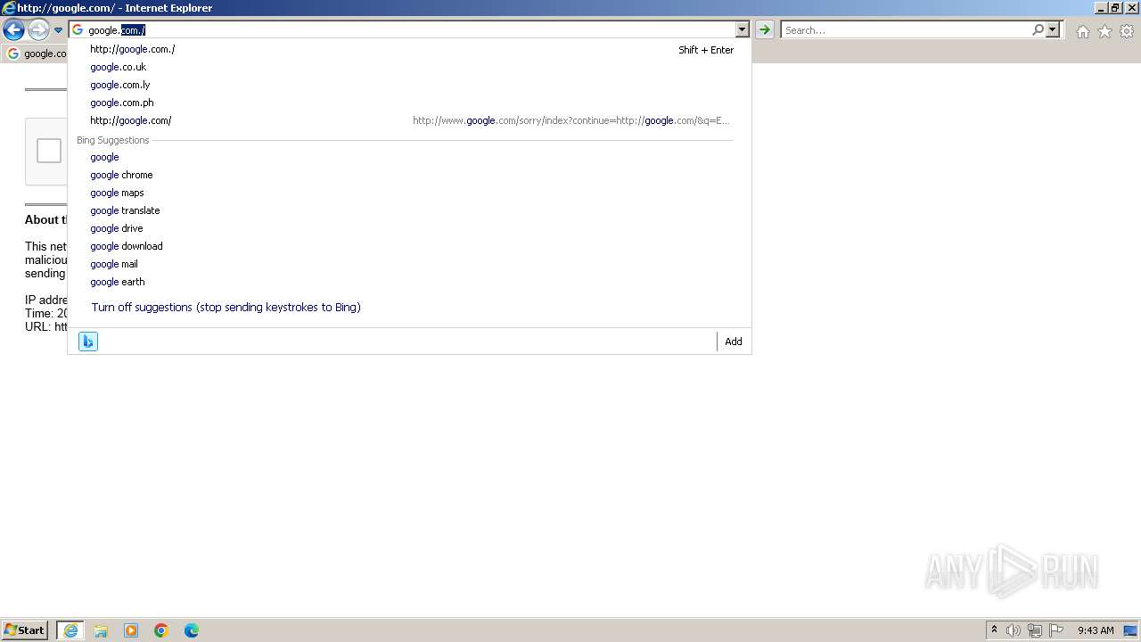
Task: Open the search provider dropdown arrow
Action: coord(1053,30)
